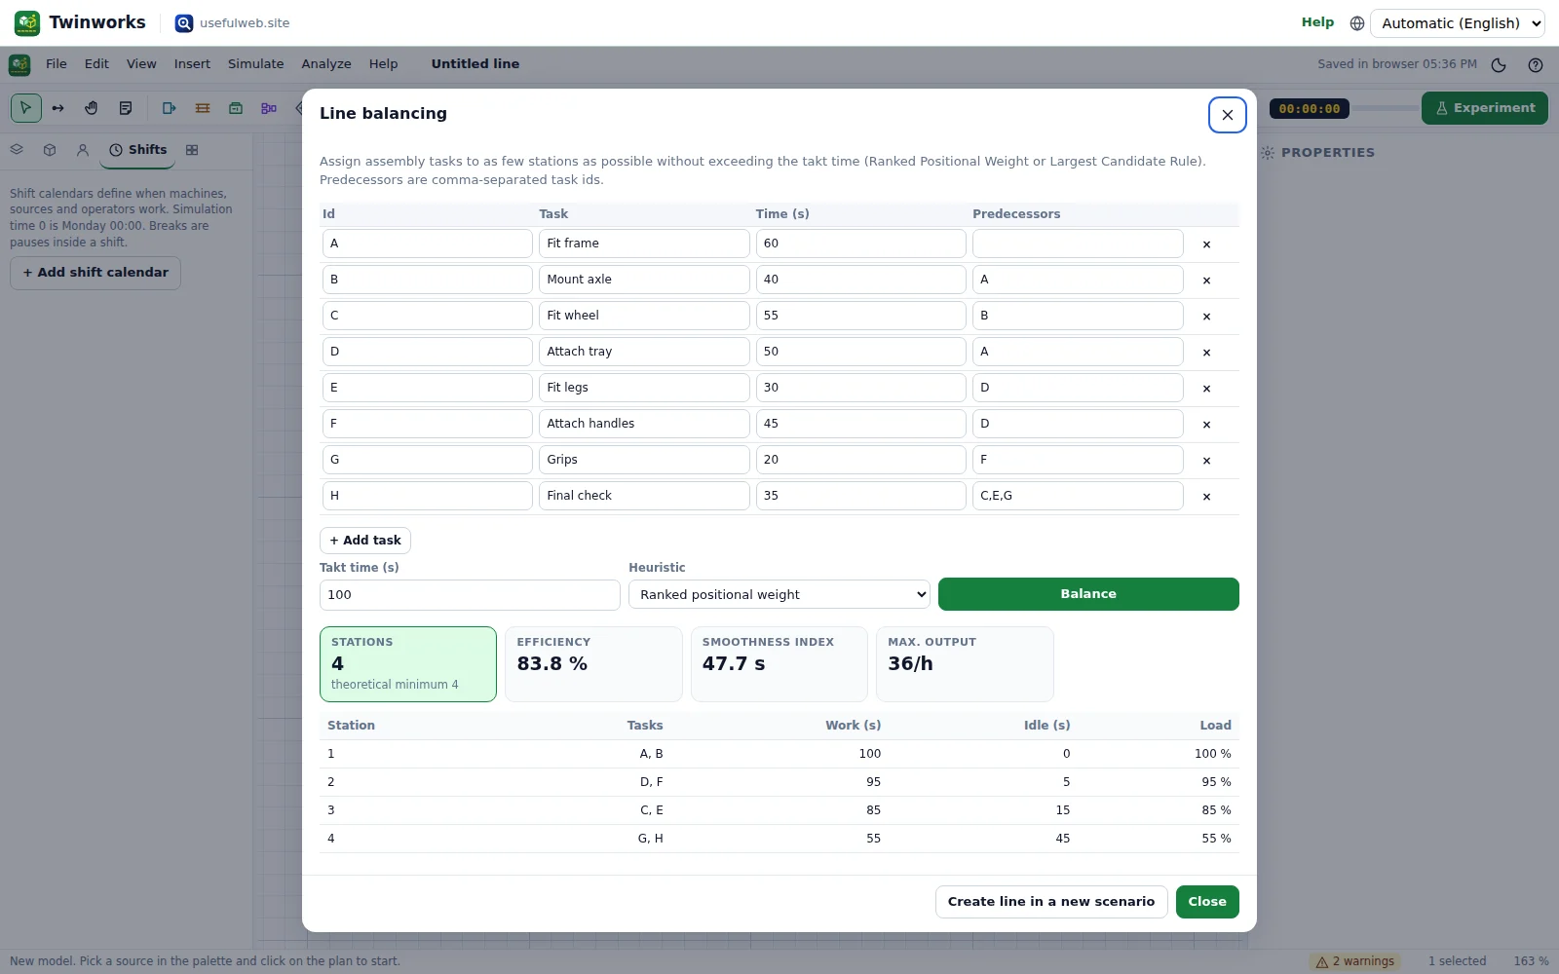The height and width of the screenshot is (974, 1559).
Task: Delete the Fit wheel task row
Action: [1206, 317]
